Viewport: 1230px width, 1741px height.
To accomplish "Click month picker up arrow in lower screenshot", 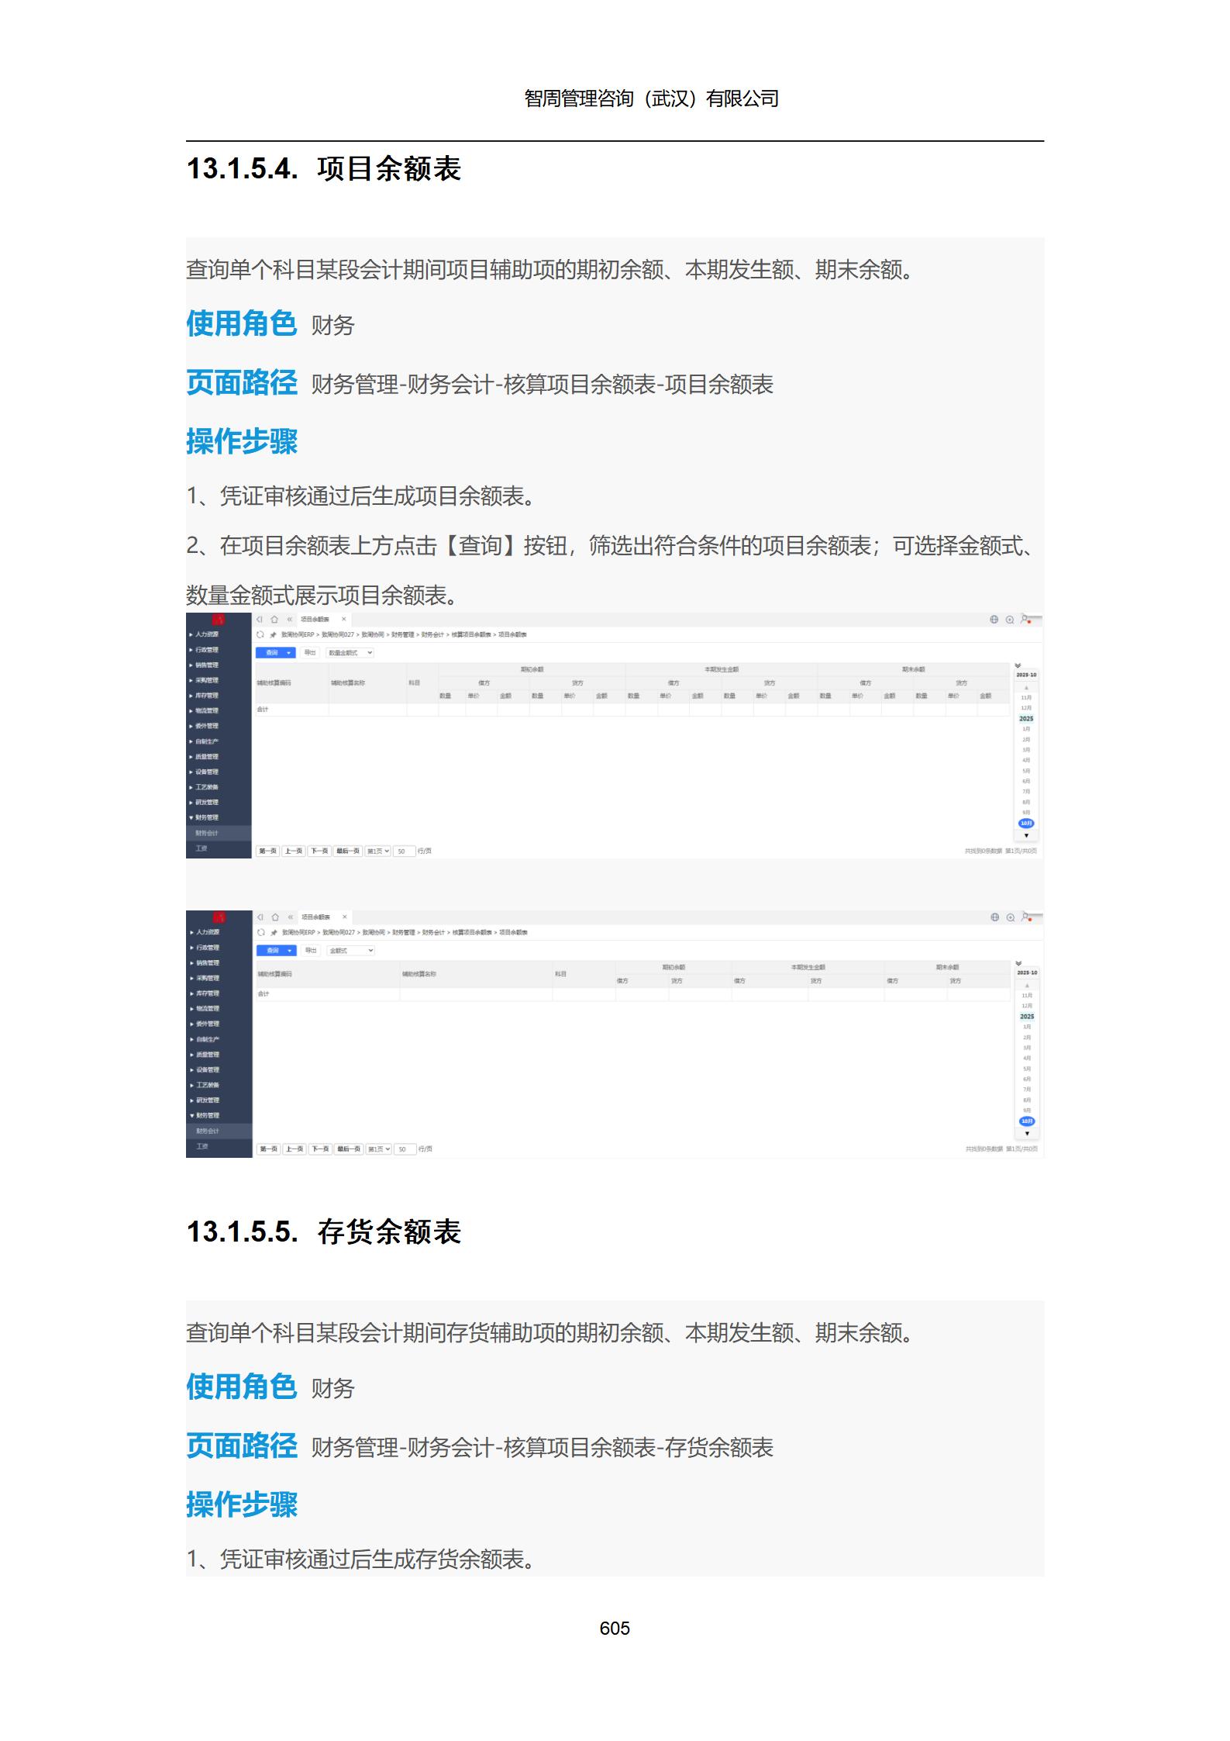I will pyautogui.click(x=1027, y=985).
